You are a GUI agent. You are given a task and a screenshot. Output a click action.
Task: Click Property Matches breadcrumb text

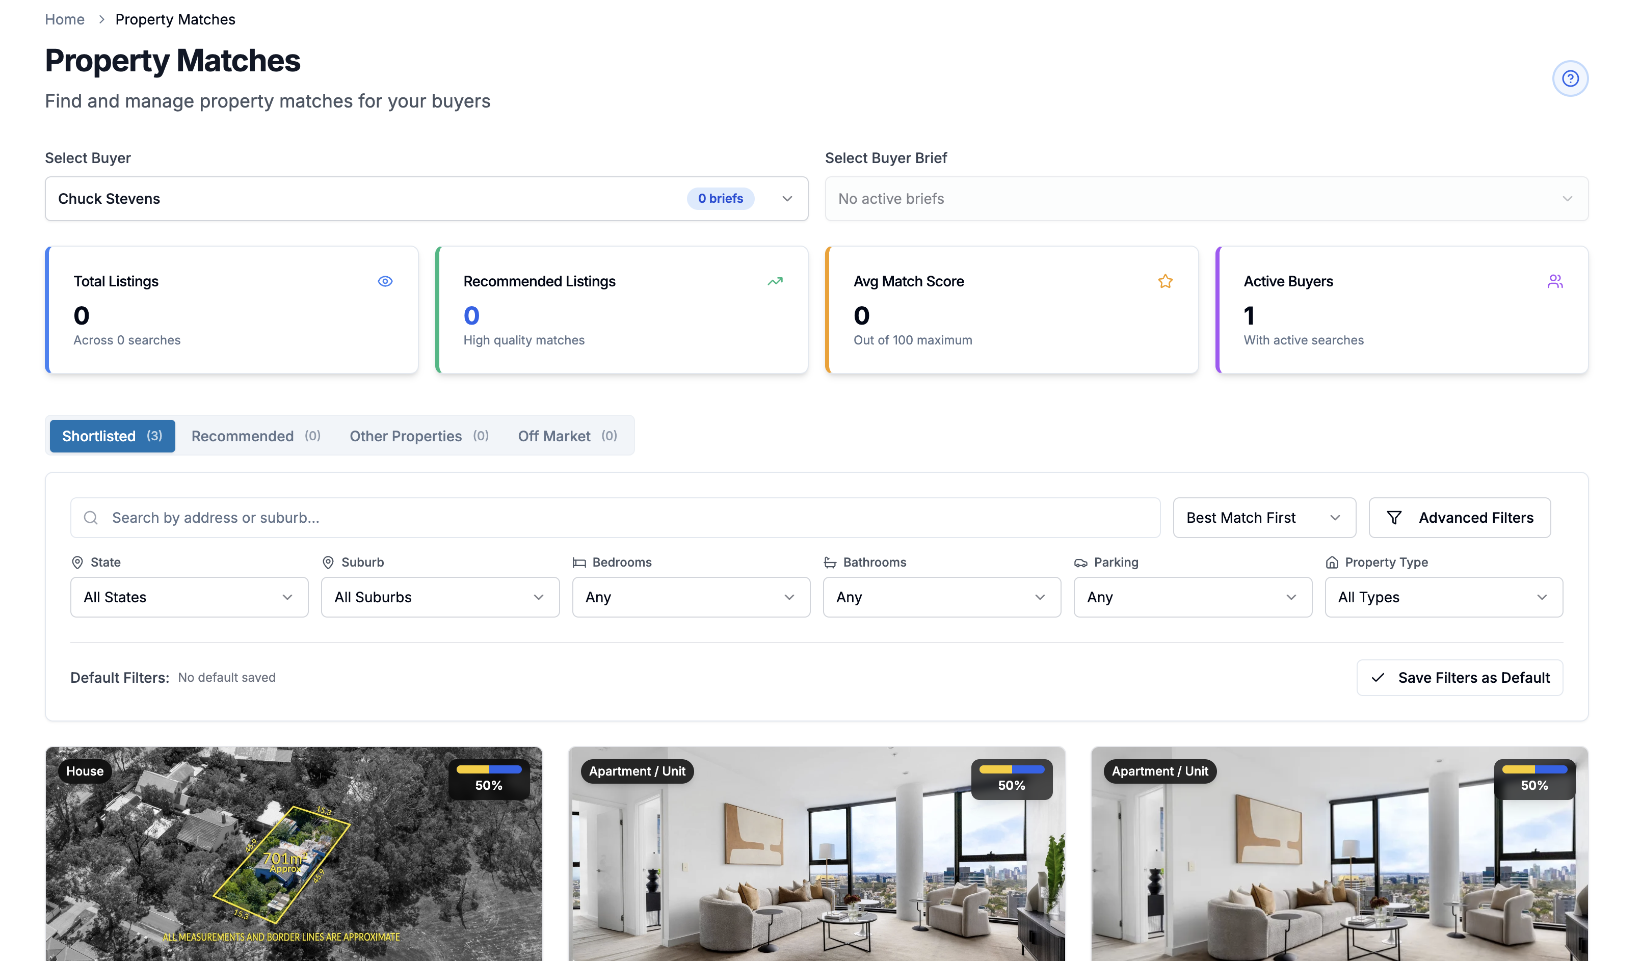point(175,19)
